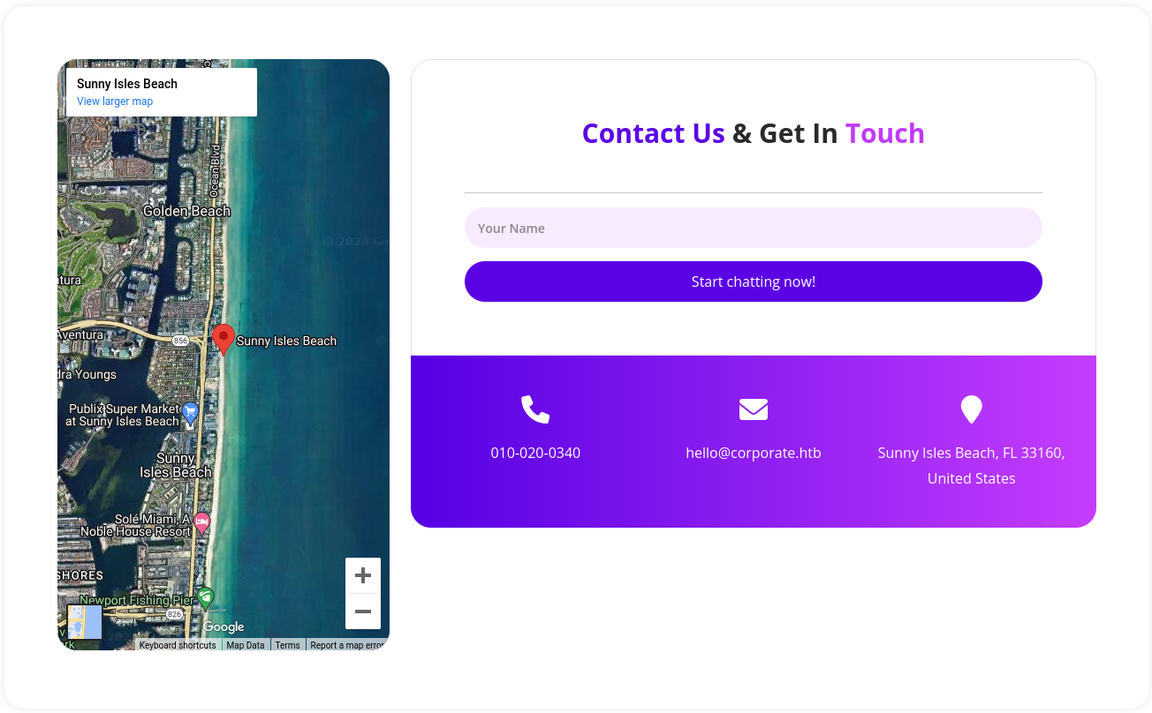The height and width of the screenshot is (713, 1152).
Task: Click Report a map error link
Action: (348, 645)
